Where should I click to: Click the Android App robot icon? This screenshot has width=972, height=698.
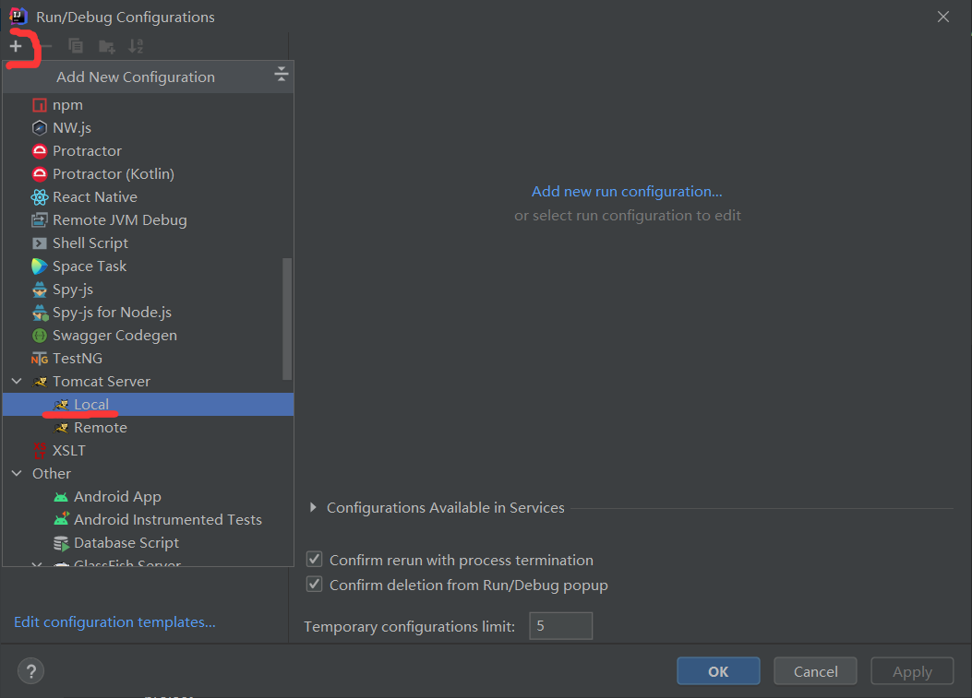(x=61, y=497)
